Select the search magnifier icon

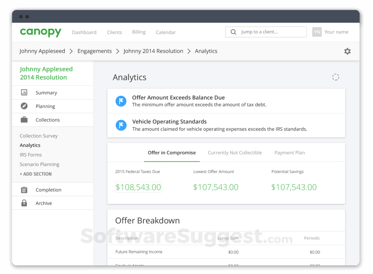point(233,32)
